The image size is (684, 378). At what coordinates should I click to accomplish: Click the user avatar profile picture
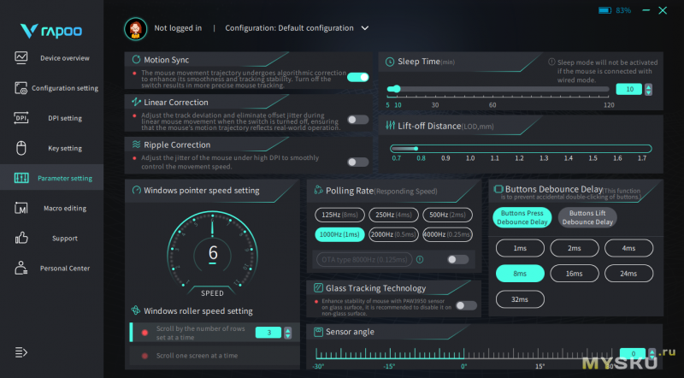coord(134,27)
